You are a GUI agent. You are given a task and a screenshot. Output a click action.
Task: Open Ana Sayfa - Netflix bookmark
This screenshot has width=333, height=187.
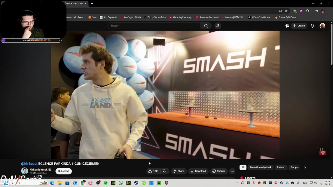tap(131, 17)
